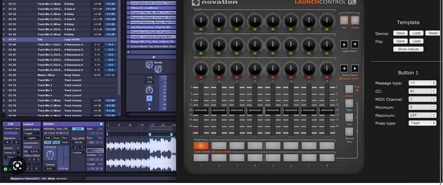Click Track Control button 1

click(201, 158)
